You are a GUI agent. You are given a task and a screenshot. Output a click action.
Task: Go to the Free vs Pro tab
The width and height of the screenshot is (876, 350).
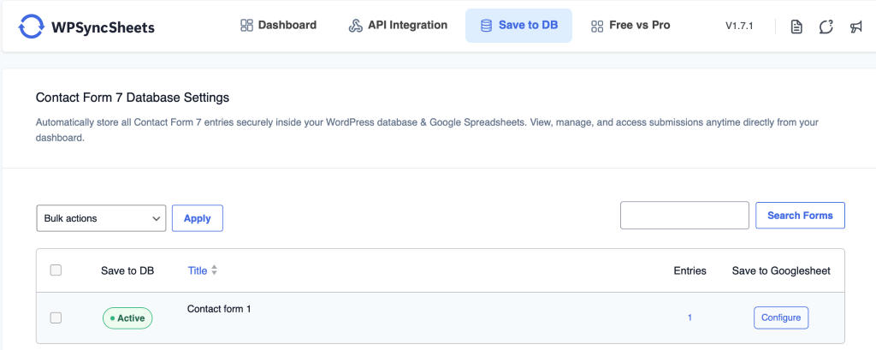coord(639,26)
